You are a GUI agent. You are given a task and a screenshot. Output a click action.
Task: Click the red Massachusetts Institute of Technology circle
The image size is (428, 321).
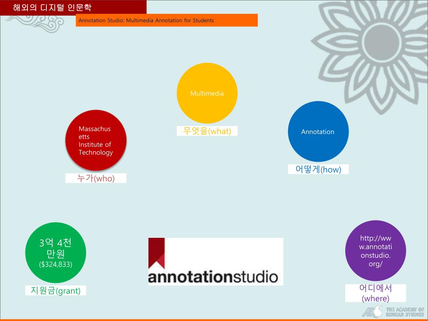(96, 140)
